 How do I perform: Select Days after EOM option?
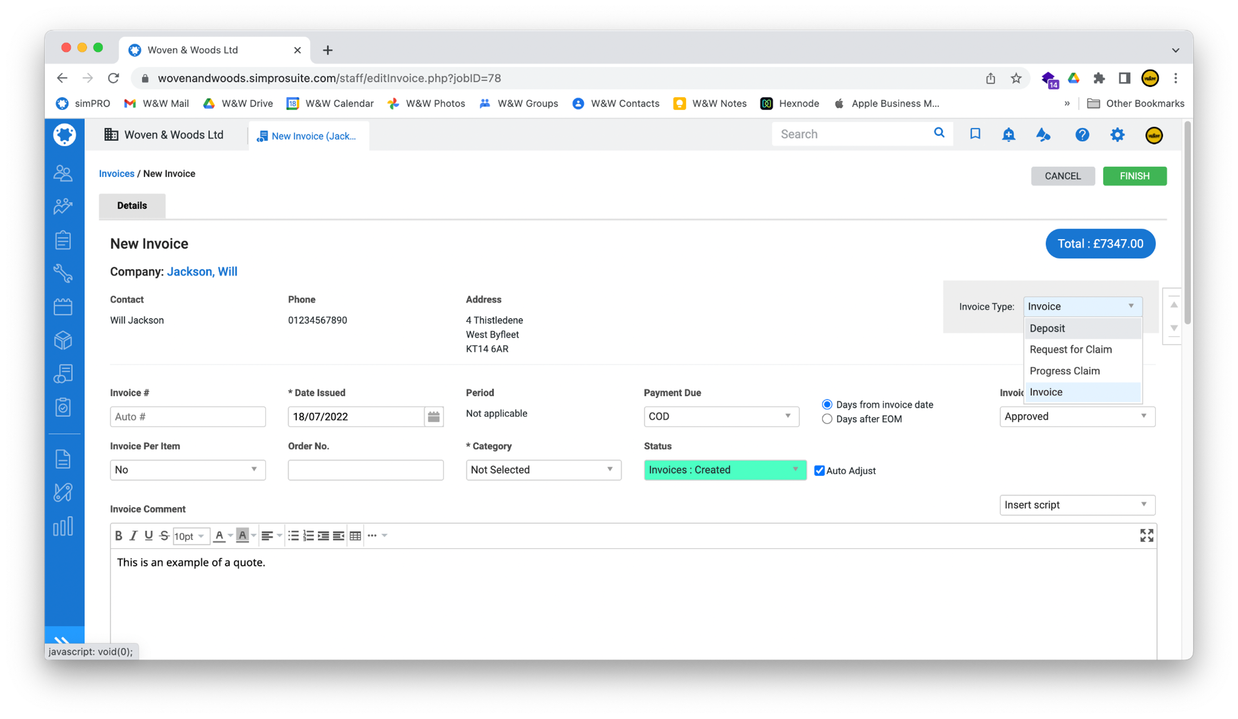click(827, 419)
